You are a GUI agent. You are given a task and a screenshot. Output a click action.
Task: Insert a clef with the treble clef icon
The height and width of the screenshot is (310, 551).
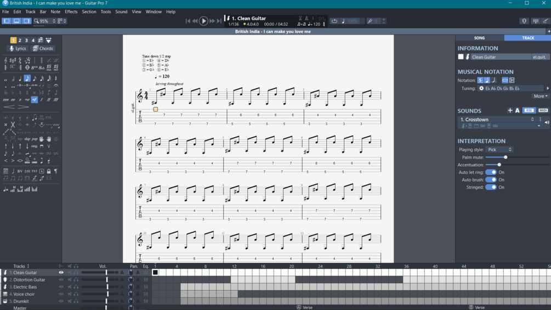(5, 60)
